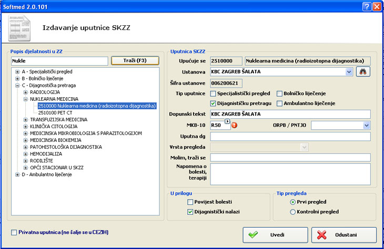Check the Povijest bolesti option
This screenshot has width=384, height=249.
coord(190,202)
